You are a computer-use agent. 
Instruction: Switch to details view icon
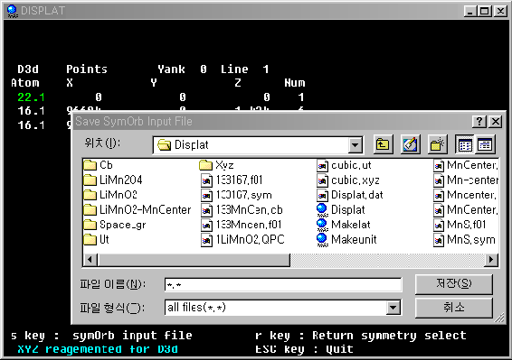485,144
